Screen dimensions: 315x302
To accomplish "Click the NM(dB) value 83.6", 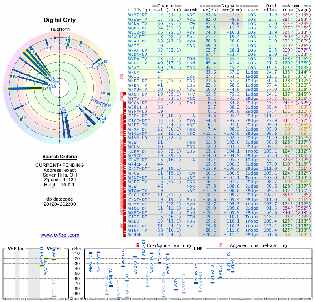I will 211,15.
